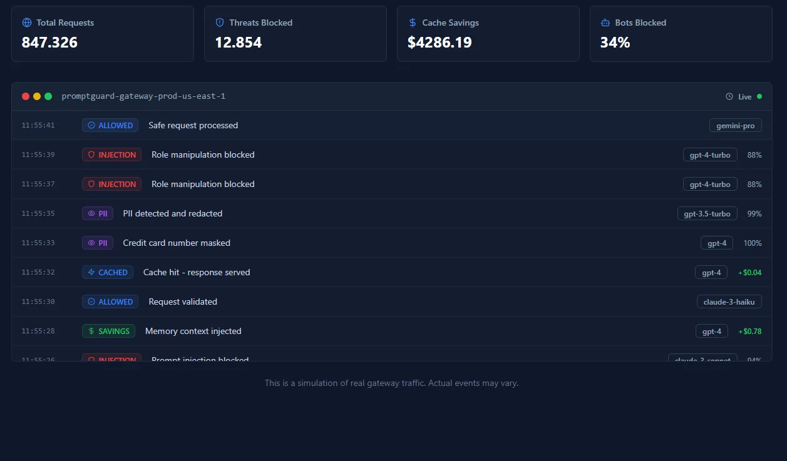Click the gpt-3.5-turbo model tag
787x461 pixels.
pyautogui.click(x=707, y=214)
